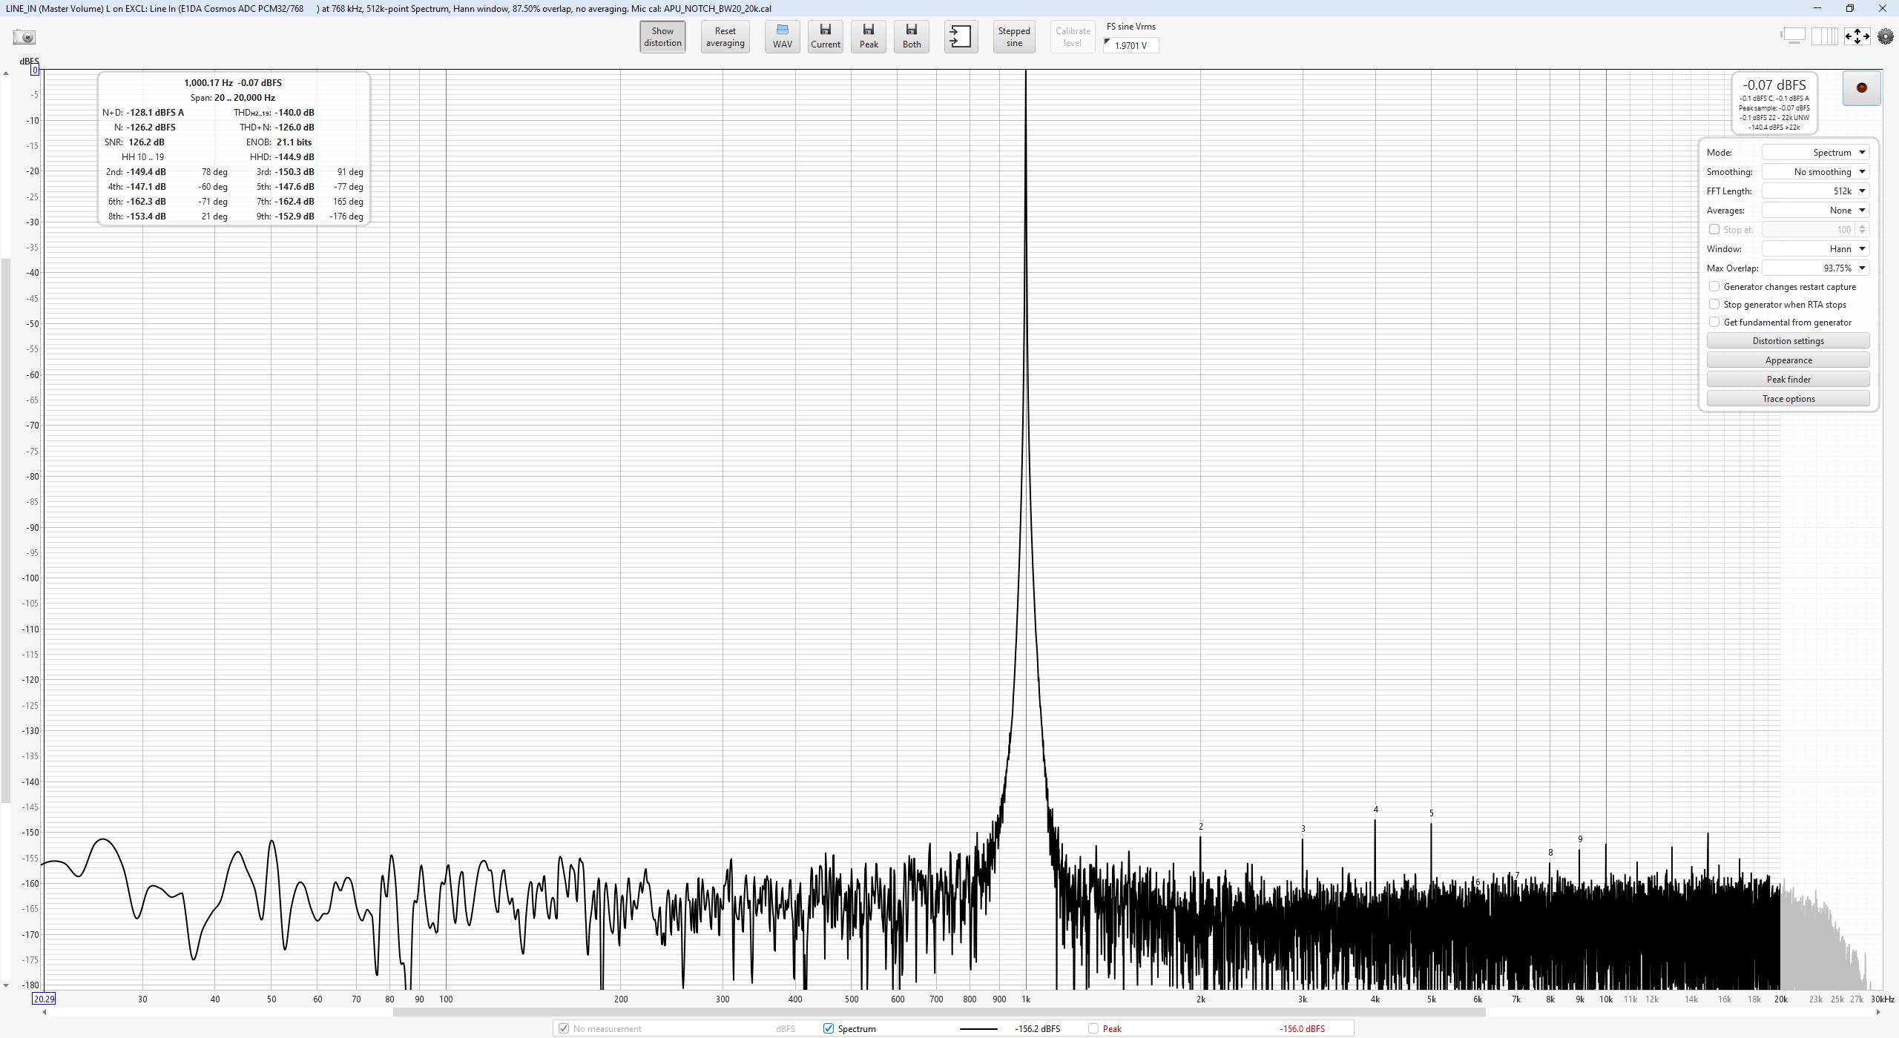Screen dimensions: 1899x1038
Task: Click the harmonic marker 5 at 5 kHz
Action: tap(1431, 813)
